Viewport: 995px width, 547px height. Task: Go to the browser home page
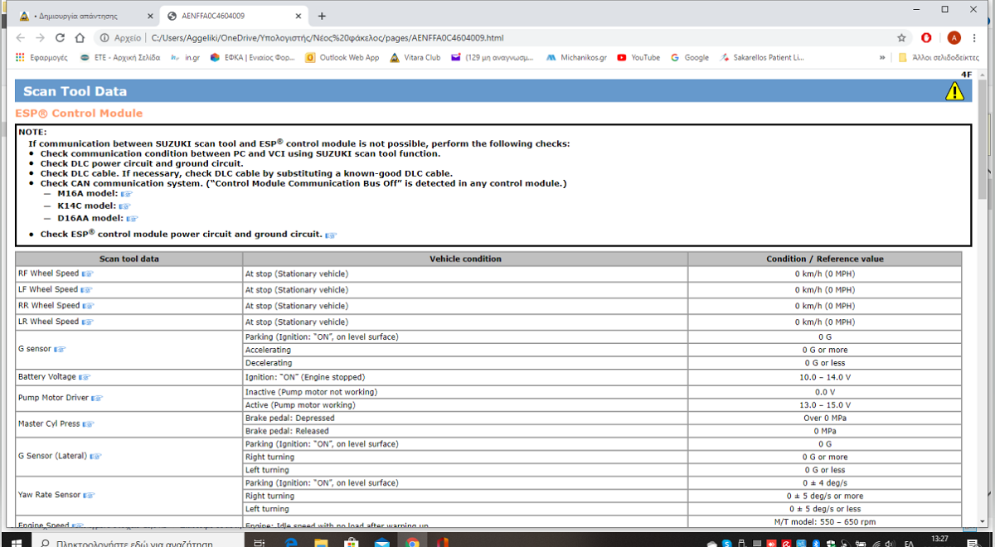[80, 38]
